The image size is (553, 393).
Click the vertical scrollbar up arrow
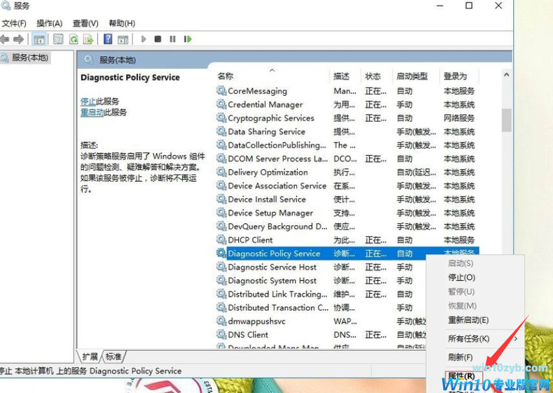[x=506, y=74]
